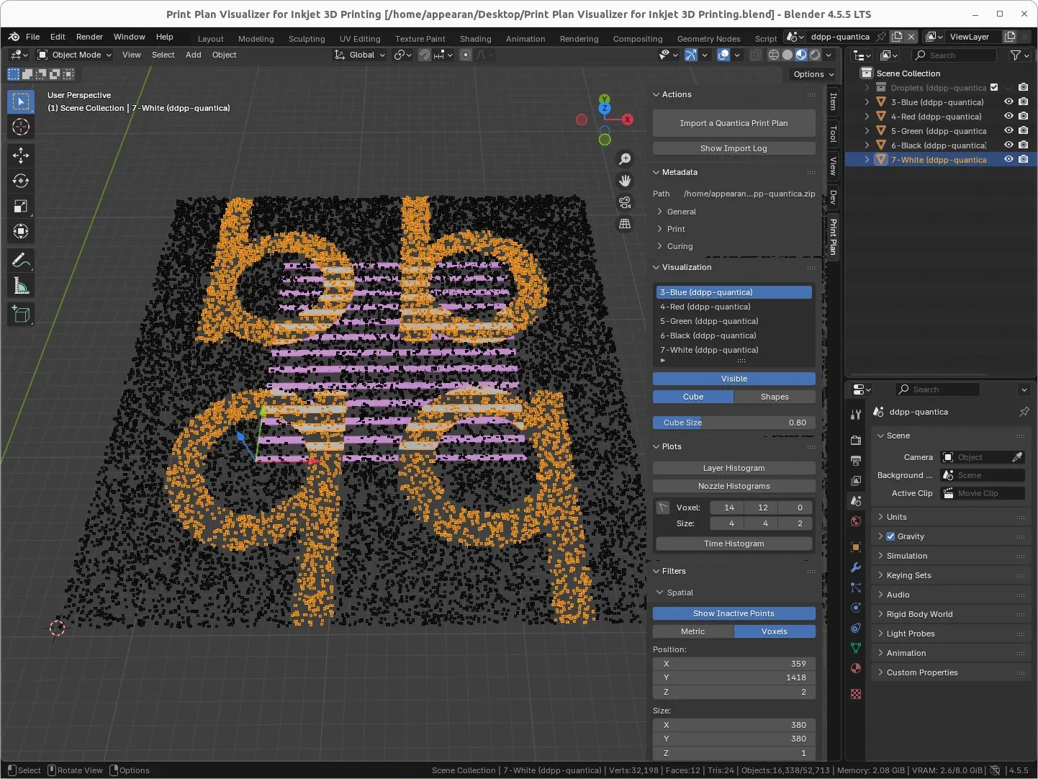
Task: Open the Object Mode dropdown
Action: (x=75, y=55)
